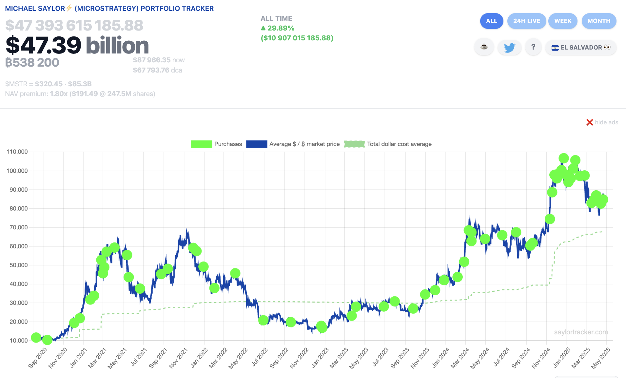
Task: Click the $MSTR = $320.45 stock line
Action: point(48,84)
